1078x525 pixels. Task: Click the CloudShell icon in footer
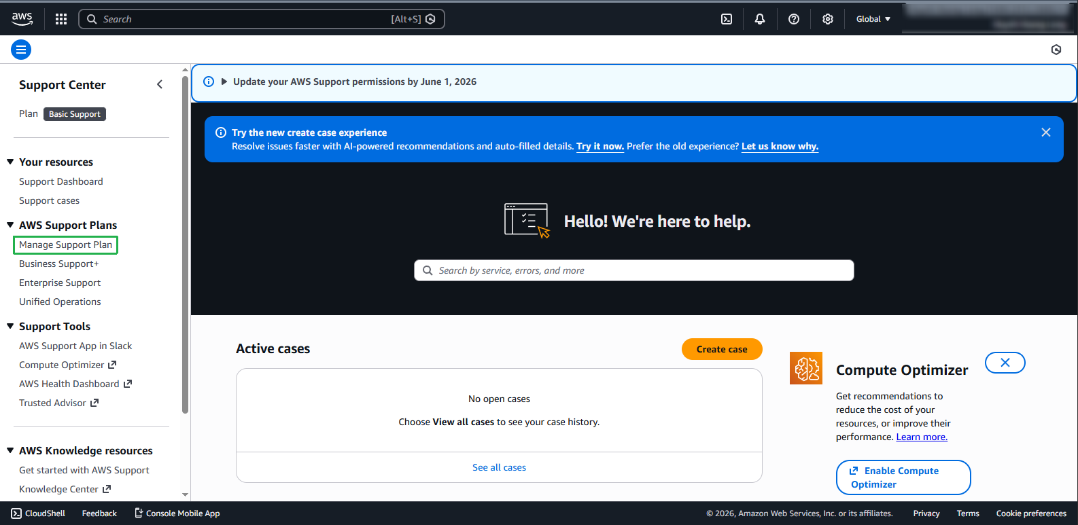(16, 513)
